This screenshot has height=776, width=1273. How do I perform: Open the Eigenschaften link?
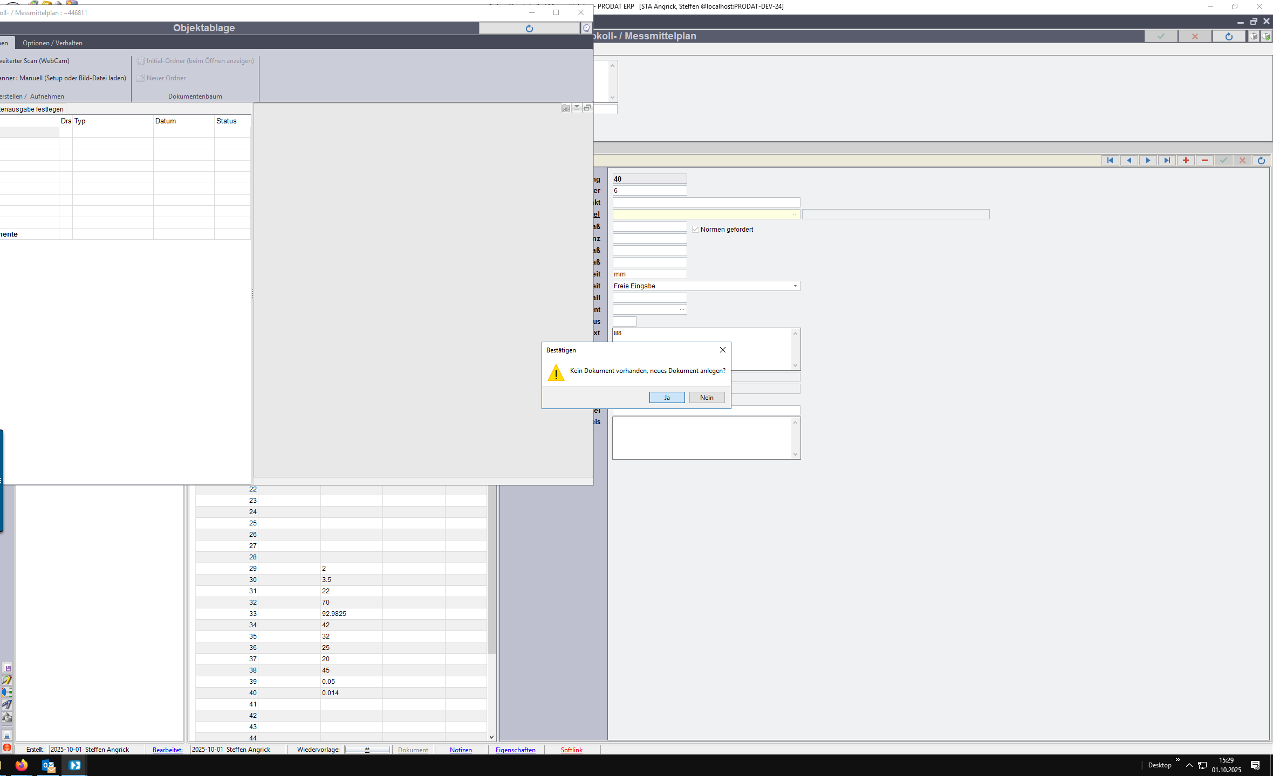pos(515,750)
